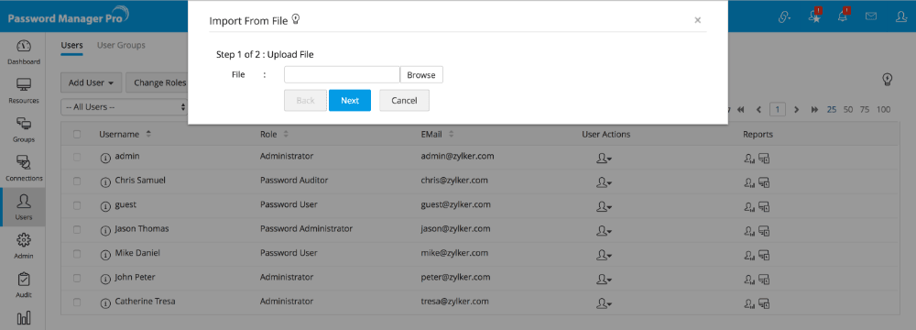Open the User Actions dropdown for Jason Thomas
The height and width of the screenshot is (330, 916).
pos(604,231)
